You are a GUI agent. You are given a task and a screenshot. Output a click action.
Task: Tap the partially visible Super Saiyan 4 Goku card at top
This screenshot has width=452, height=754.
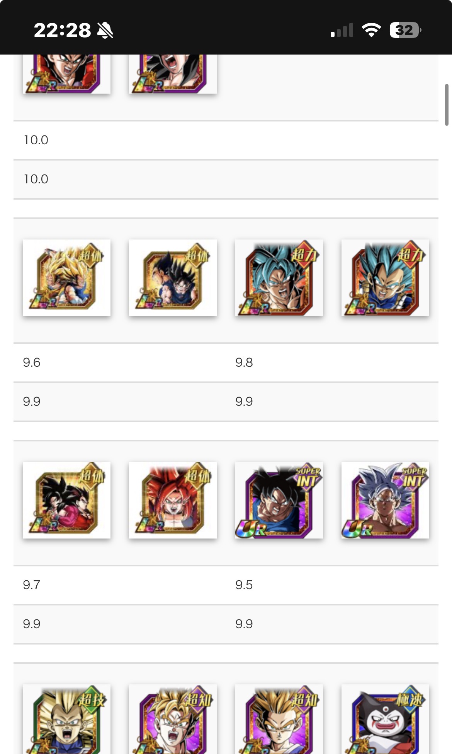(x=66, y=74)
